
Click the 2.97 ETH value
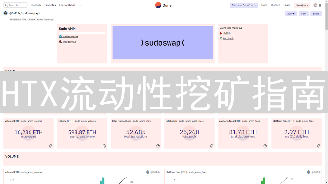point(296,132)
